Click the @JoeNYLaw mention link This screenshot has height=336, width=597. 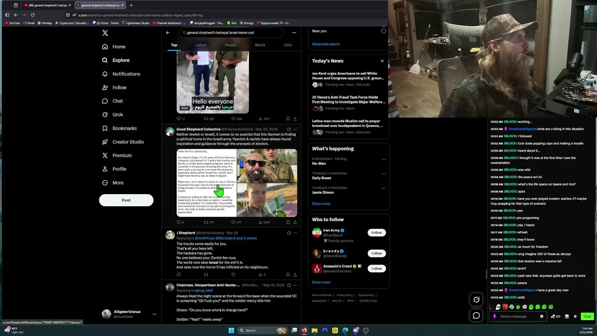click(206, 238)
